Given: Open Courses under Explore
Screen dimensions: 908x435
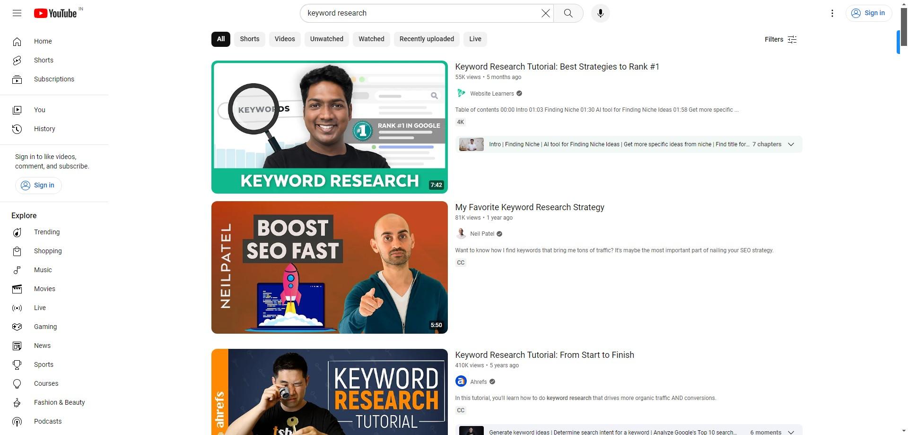Looking at the screenshot, I should [x=54, y=383].
